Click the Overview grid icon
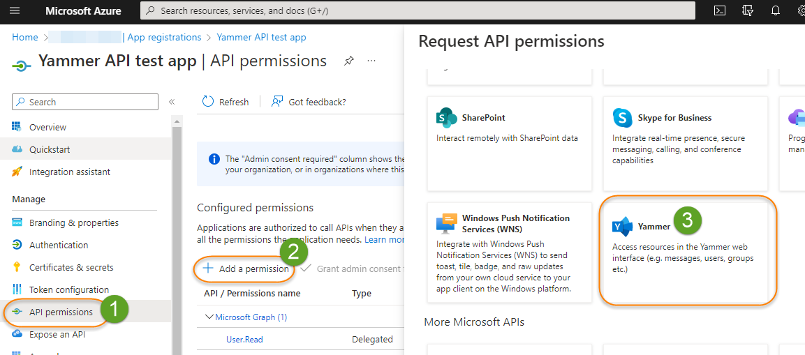The width and height of the screenshot is (805, 355). coord(17,127)
